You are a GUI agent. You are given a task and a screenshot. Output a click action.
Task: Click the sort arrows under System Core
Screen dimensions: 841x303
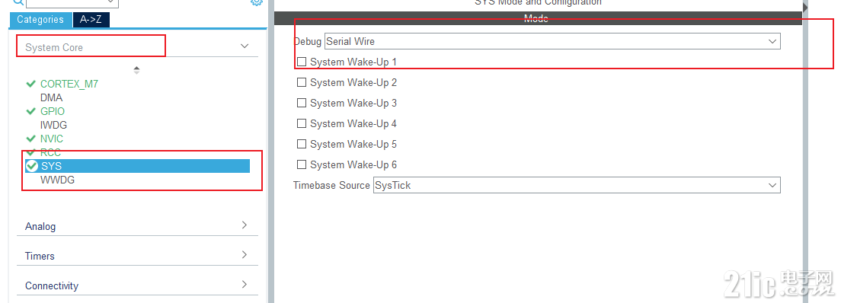pyautogui.click(x=137, y=70)
